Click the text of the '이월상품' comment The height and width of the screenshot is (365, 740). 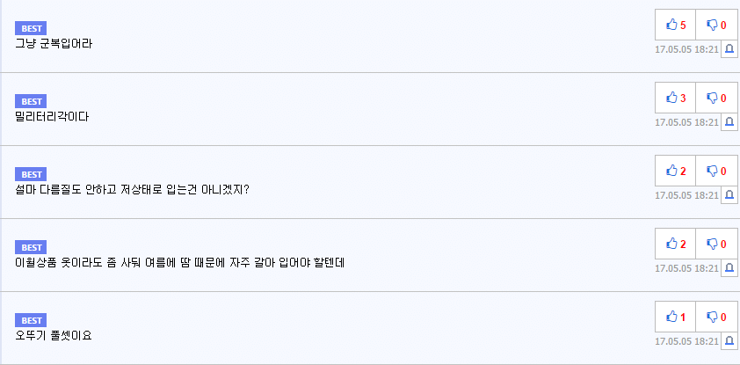click(x=180, y=262)
